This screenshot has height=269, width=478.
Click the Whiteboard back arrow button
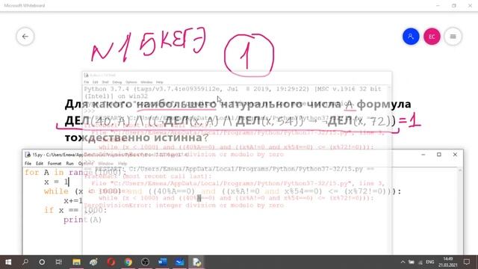[25, 37]
